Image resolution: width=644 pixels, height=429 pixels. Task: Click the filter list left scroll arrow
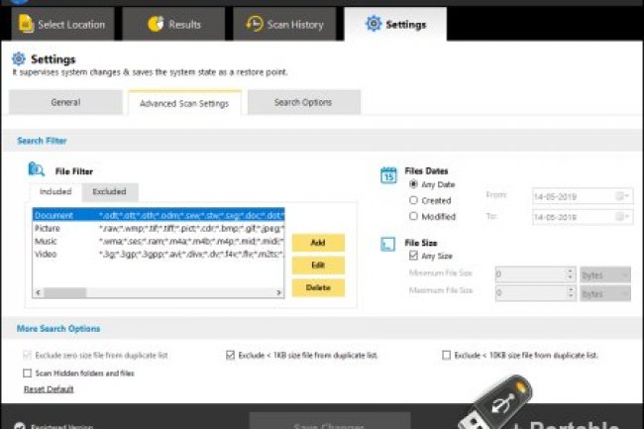pyautogui.click(x=38, y=292)
